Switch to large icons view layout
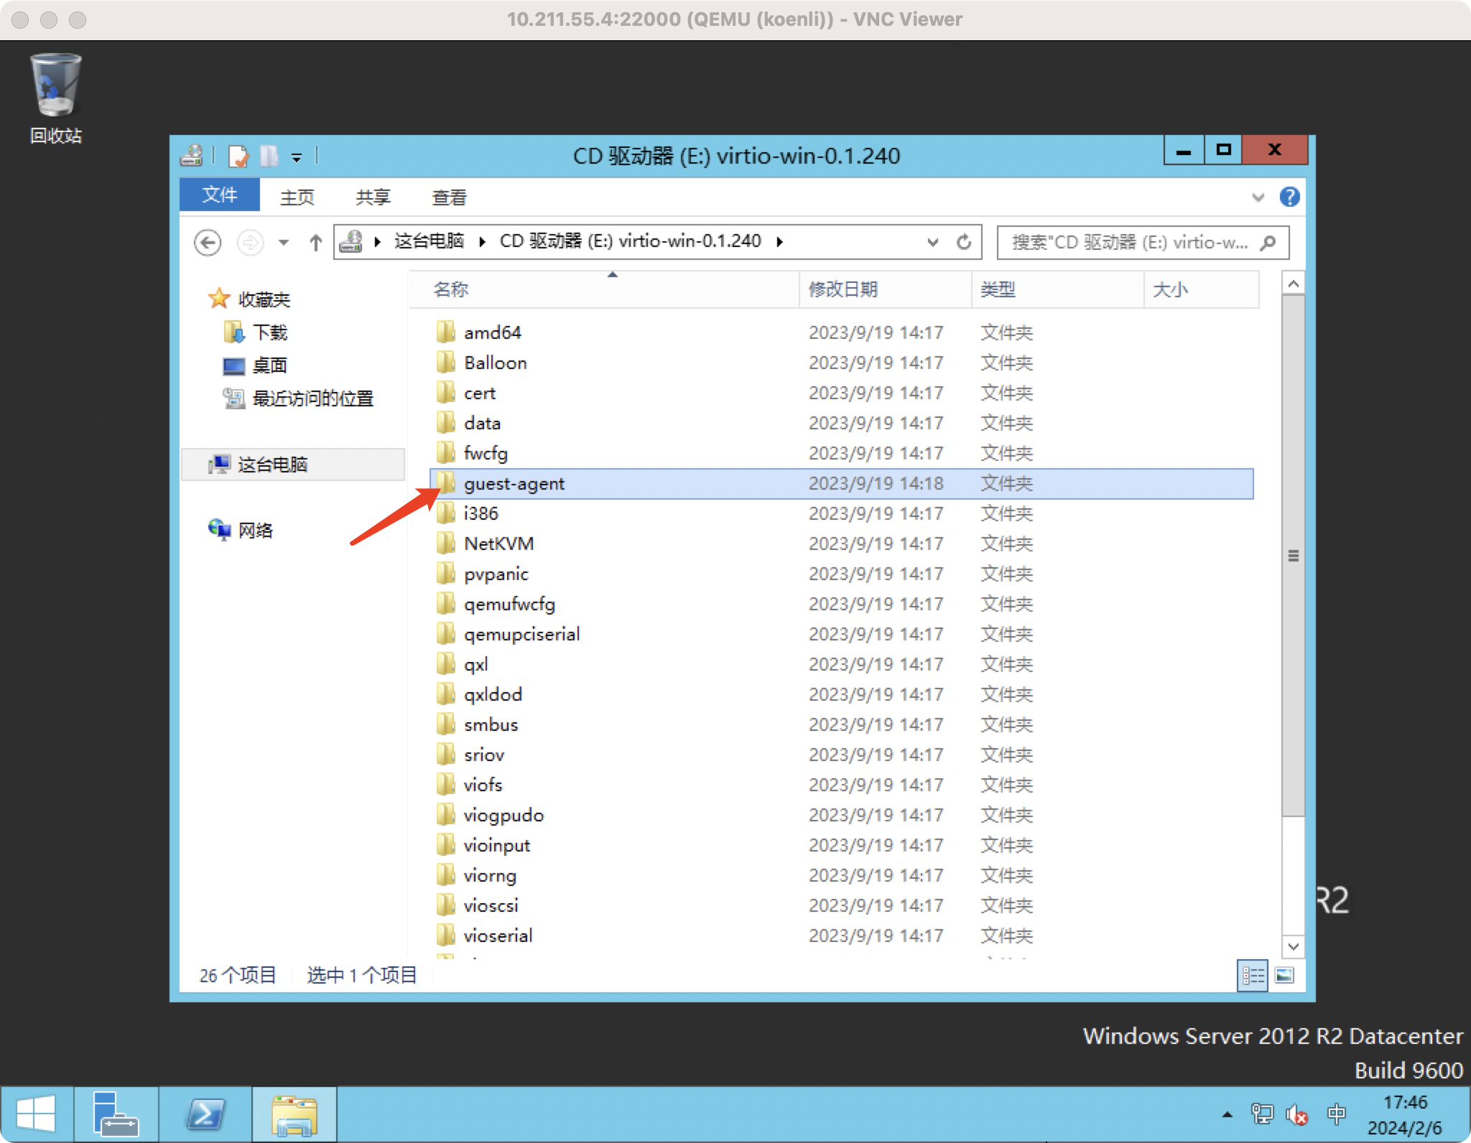The image size is (1471, 1143). pos(1284,975)
